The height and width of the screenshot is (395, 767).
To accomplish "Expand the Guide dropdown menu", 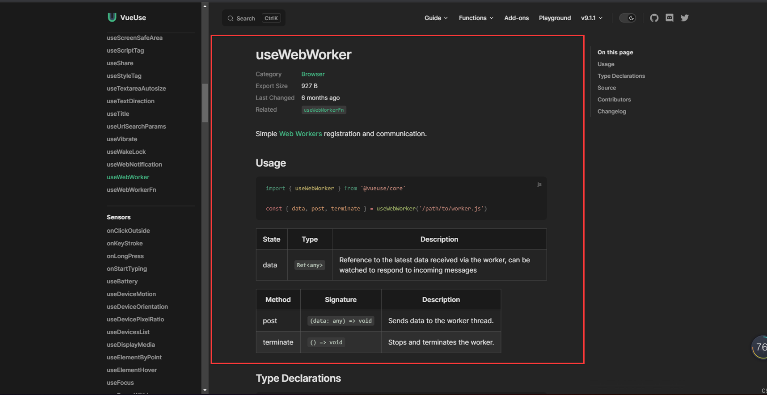I will [x=436, y=18].
